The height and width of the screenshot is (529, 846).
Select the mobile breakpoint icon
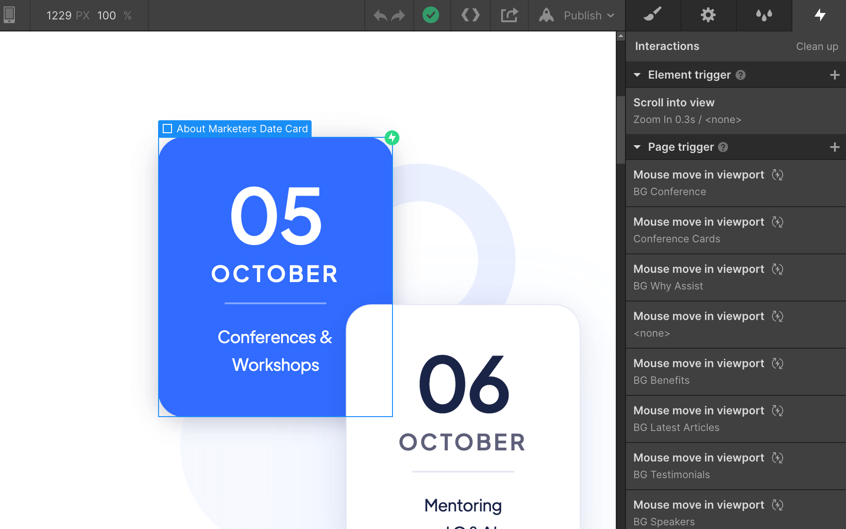click(9, 15)
